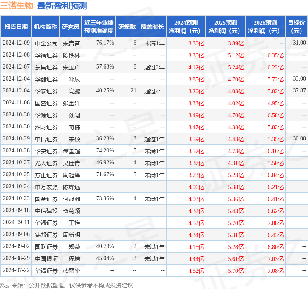Select the 华泰证券 institution cell
308x289 pixels.
pos(46,91)
